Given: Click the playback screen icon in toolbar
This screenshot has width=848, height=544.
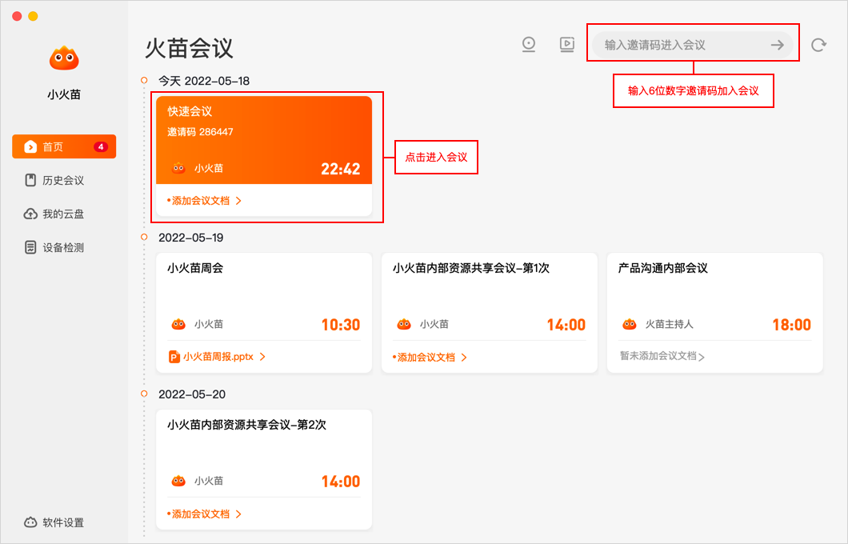Looking at the screenshot, I should click(x=567, y=45).
